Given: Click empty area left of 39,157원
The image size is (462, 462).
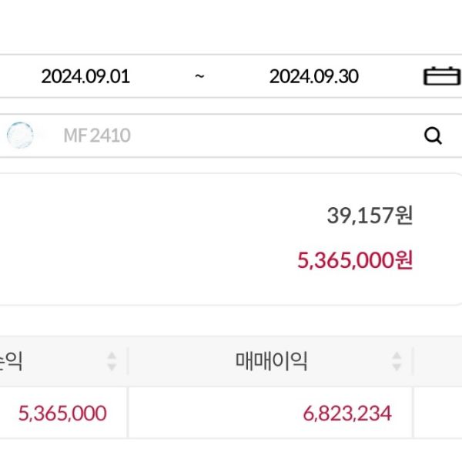Looking at the screenshot, I should point(154,216).
